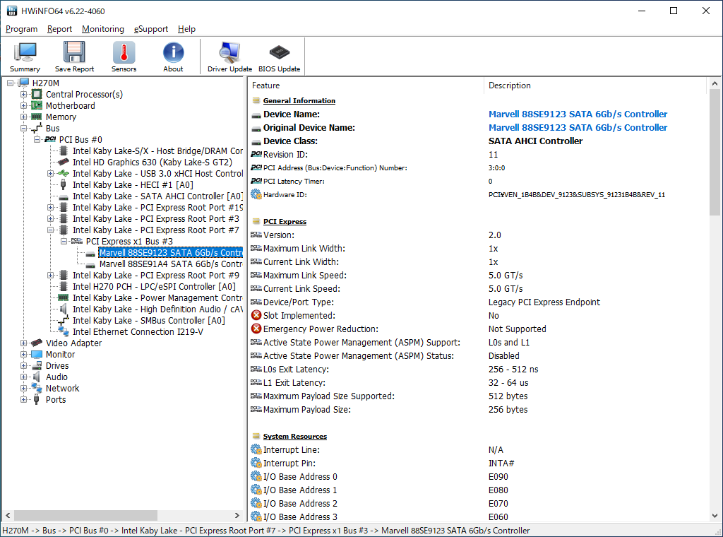
Task: Select Intel H270 PCH LPC/eSPI Controller
Action: pos(154,286)
